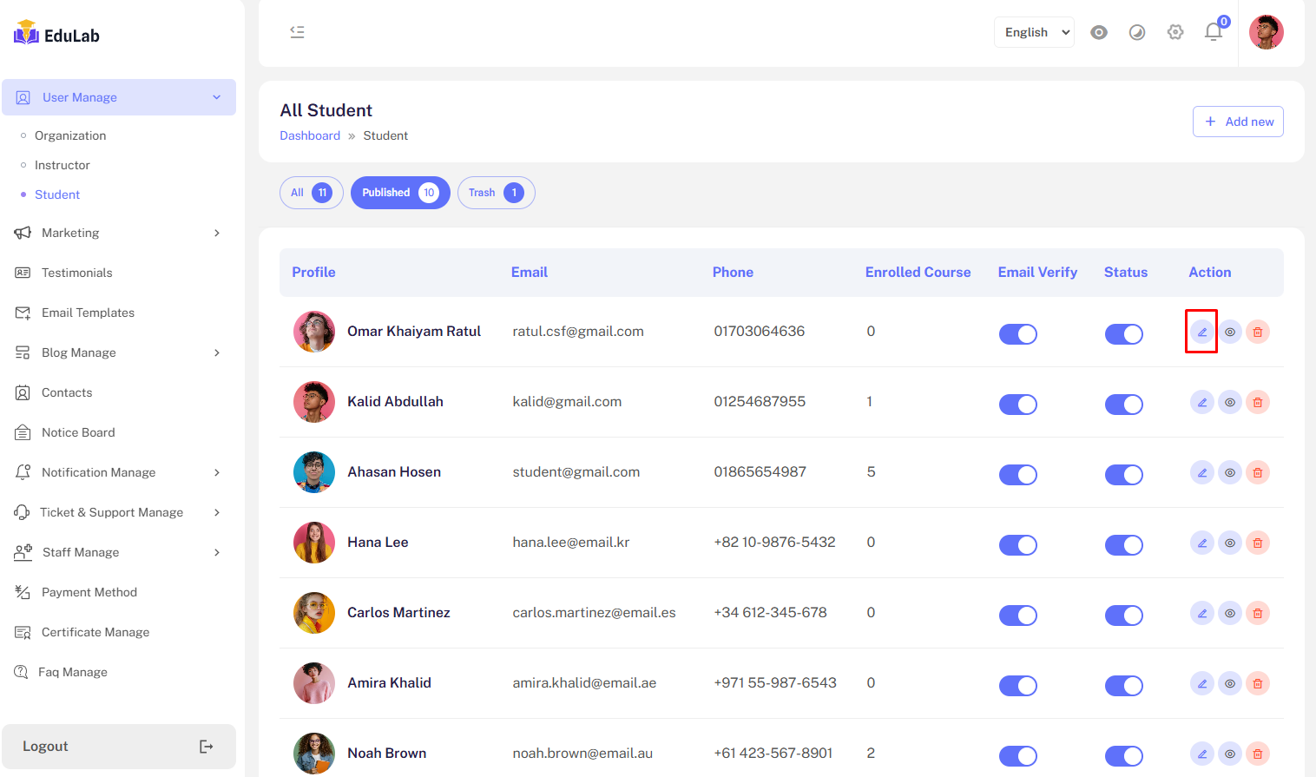The height and width of the screenshot is (777, 1316).
Task: Open the user profile avatar in the header
Action: (1265, 32)
